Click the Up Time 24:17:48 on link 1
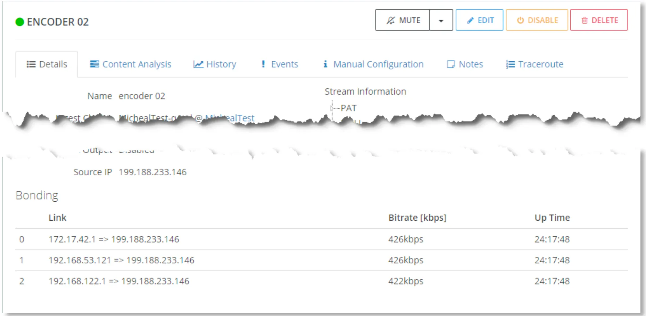 tap(552, 260)
